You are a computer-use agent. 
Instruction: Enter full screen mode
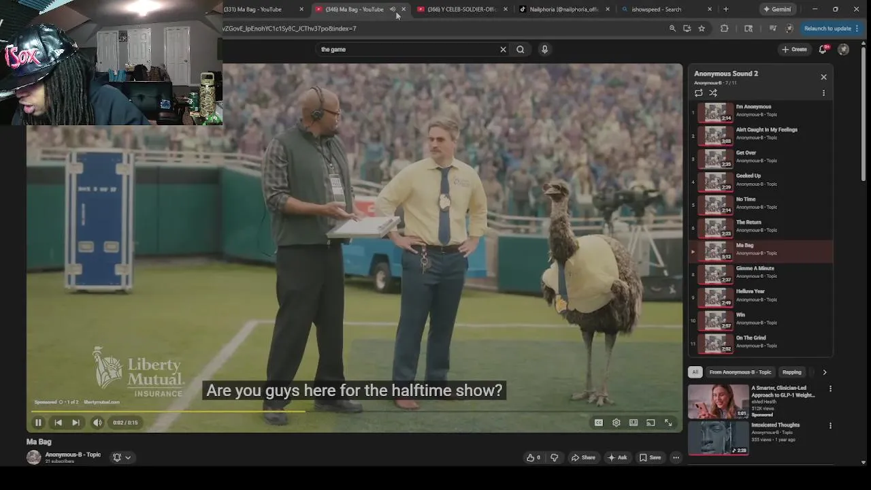[x=668, y=423]
